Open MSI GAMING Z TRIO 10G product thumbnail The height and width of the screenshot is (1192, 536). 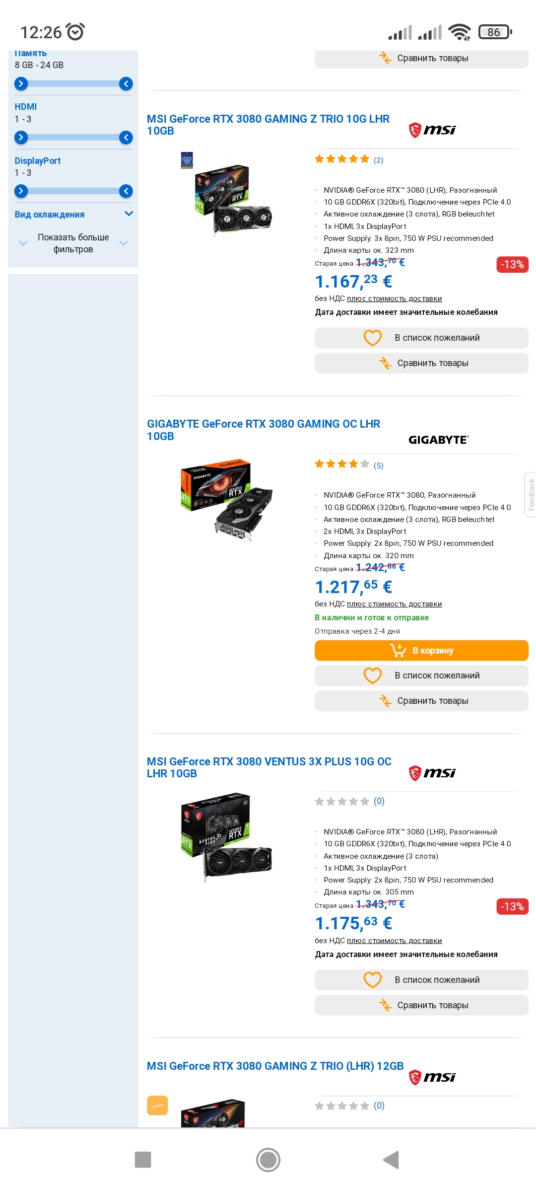coord(227,195)
